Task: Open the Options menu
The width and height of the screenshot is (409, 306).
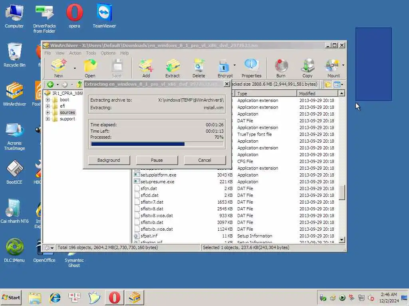Action: coord(108,53)
